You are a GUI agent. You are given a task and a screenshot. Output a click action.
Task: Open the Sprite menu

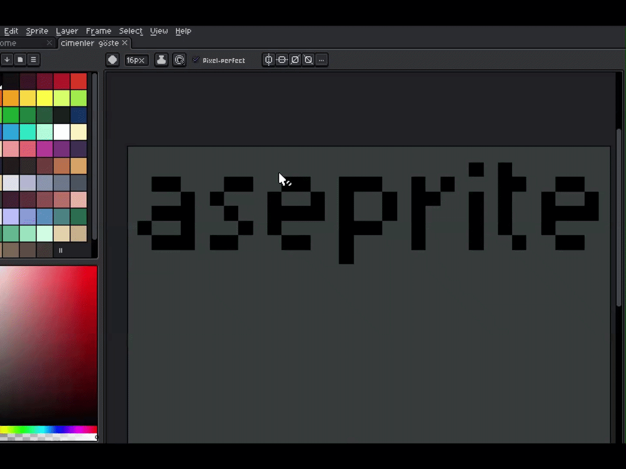tap(37, 31)
